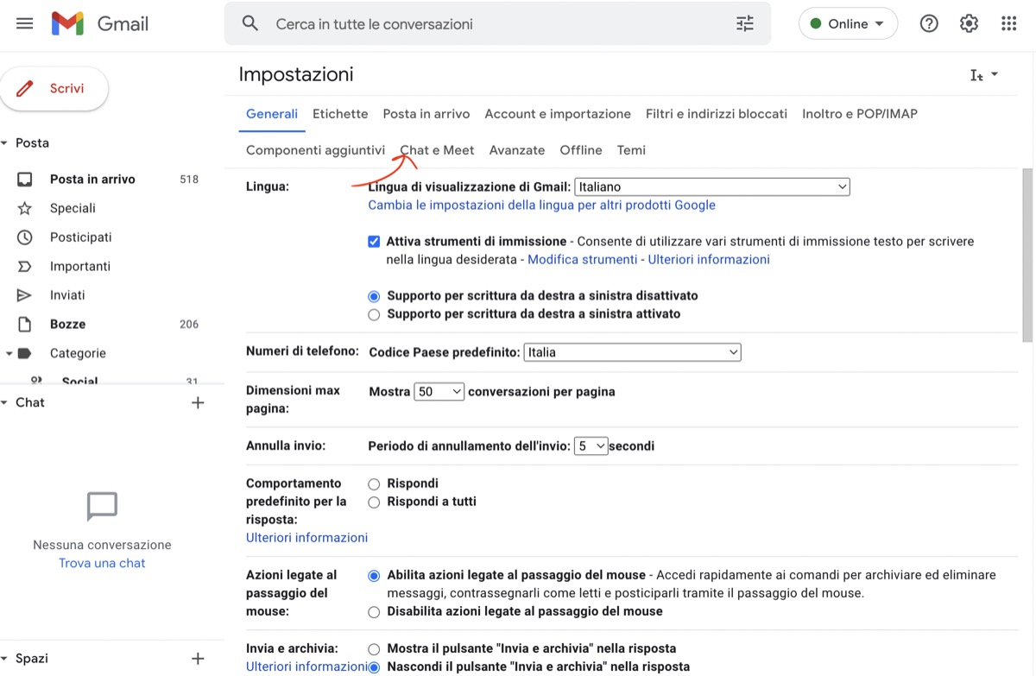Open the Gmail display language dropdown

[x=712, y=186]
